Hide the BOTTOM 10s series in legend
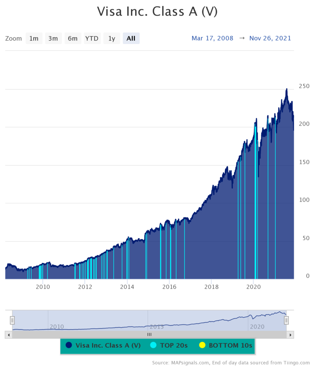Image resolution: width=315 pixels, height=367 pixels. point(230,345)
